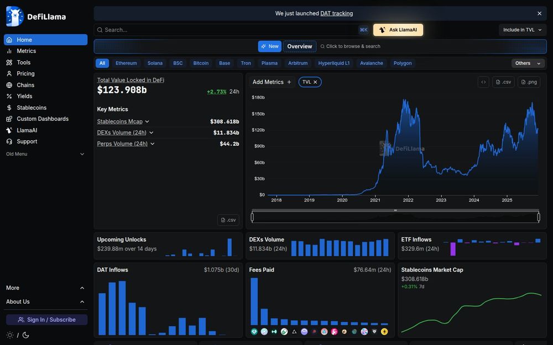This screenshot has height=345, width=553.
Task: Filter by Solana chain
Action: pyautogui.click(x=155, y=63)
